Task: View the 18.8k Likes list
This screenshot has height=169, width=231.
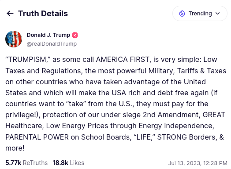Action: tap(68, 163)
